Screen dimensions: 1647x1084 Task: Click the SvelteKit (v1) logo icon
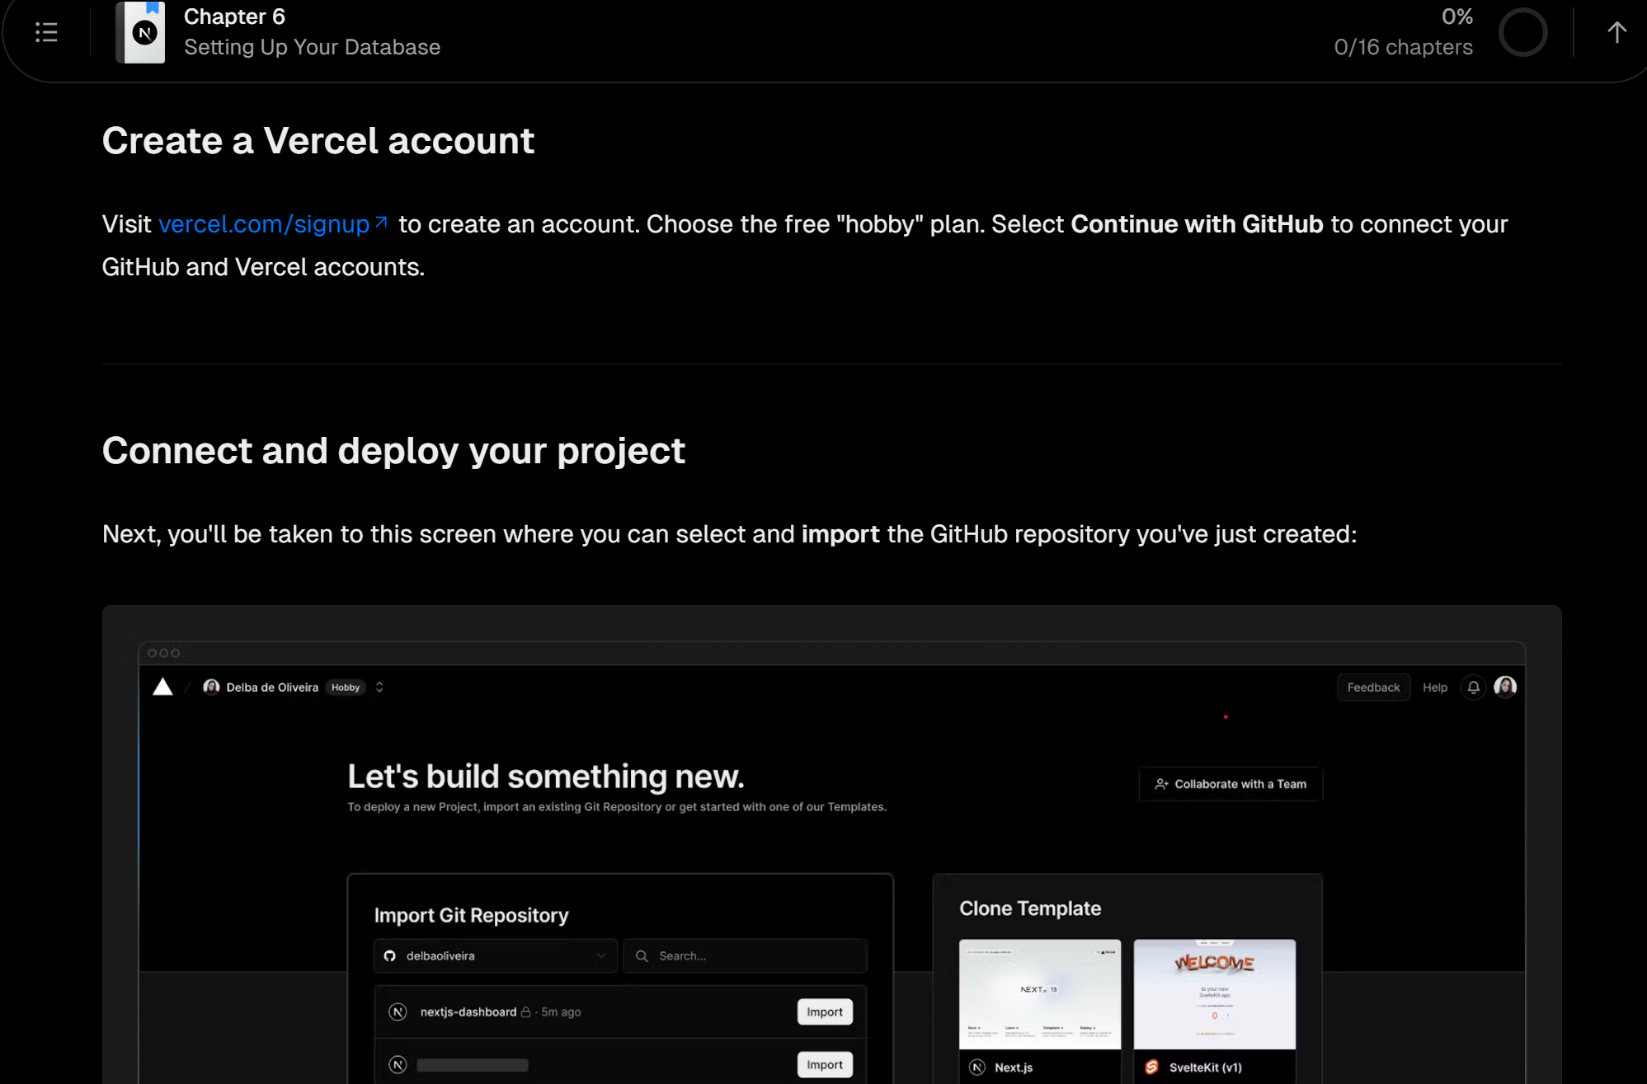[x=1151, y=1068]
